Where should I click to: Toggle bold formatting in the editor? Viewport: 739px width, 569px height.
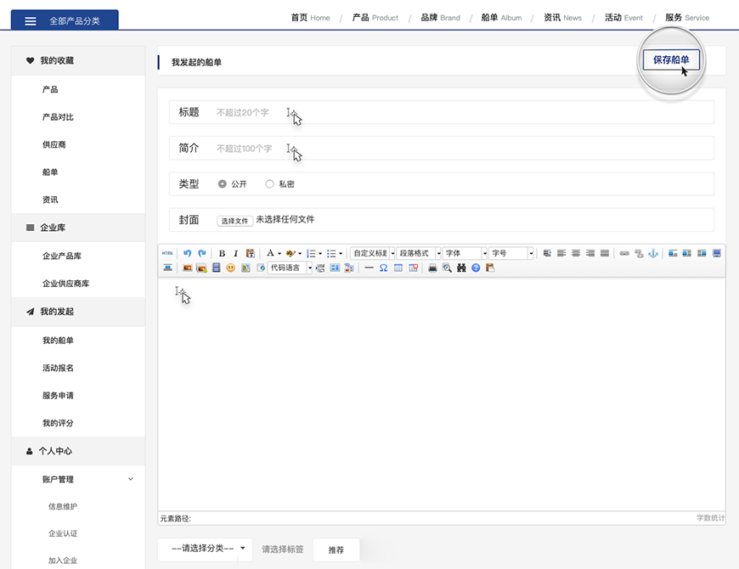[222, 253]
